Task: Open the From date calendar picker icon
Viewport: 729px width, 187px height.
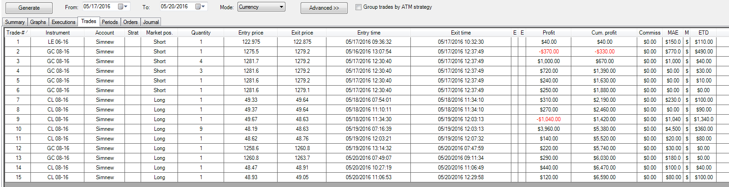Action: (120, 6)
